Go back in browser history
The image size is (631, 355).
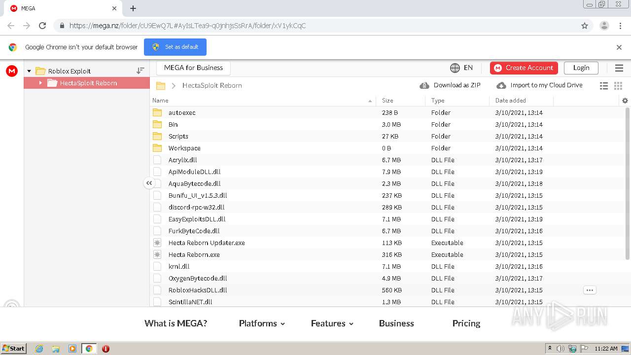pos(11,26)
